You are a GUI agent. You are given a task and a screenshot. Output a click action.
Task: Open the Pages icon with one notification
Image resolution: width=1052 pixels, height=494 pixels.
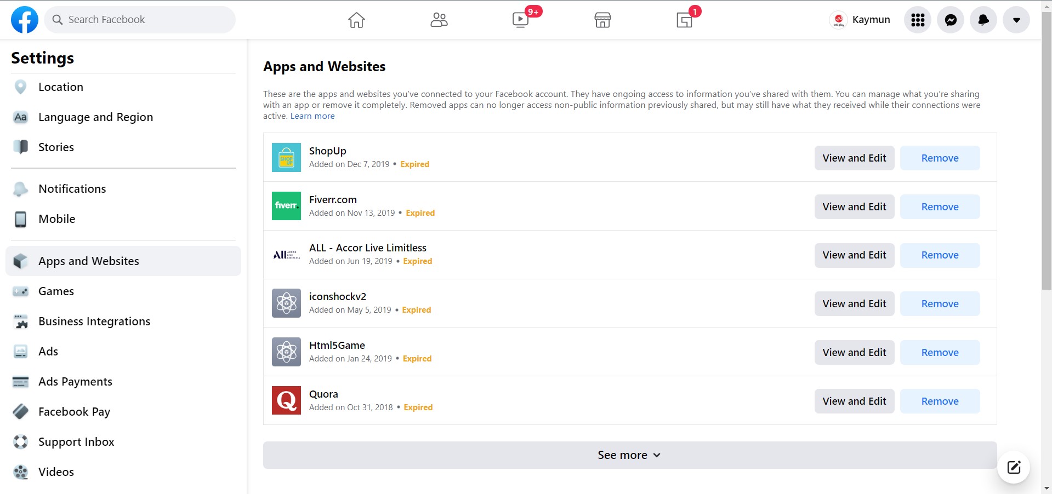(684, 20)
